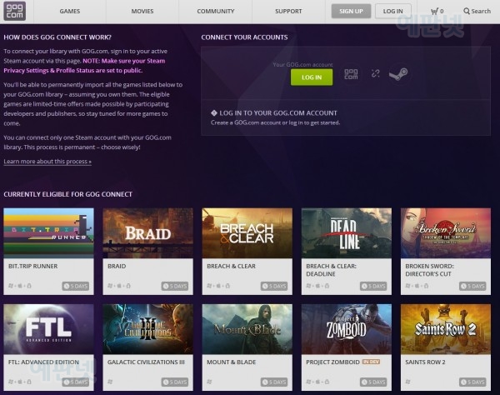The height and width of the screenshot is (395, 500).
Task: Click platform icons on Broken Sword card
Action: click(x=417, y=286)
